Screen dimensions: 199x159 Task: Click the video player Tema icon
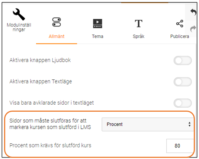click(97, 23)
